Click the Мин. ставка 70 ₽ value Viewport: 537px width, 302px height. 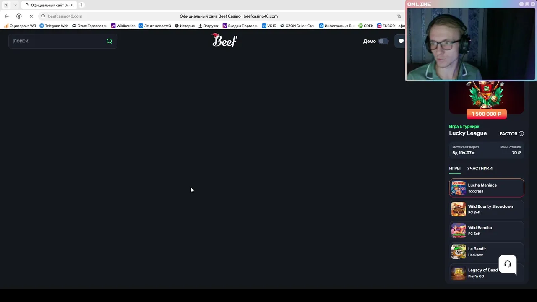pos(516,153)
